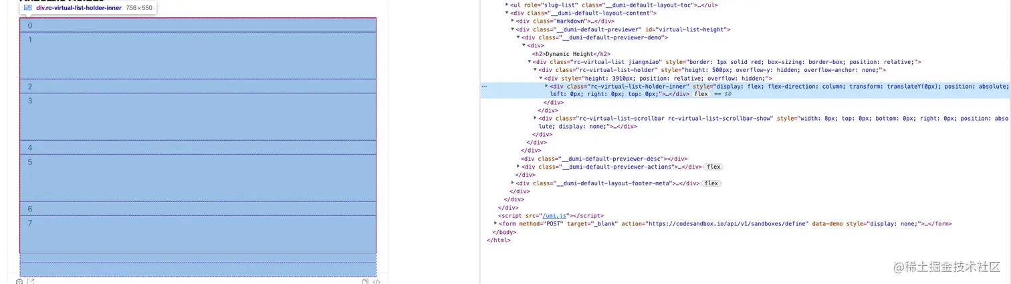1011x284 pixels.
Task: Expand the rc-virtual-list-scrollbar div
Action: coord(535,118)
